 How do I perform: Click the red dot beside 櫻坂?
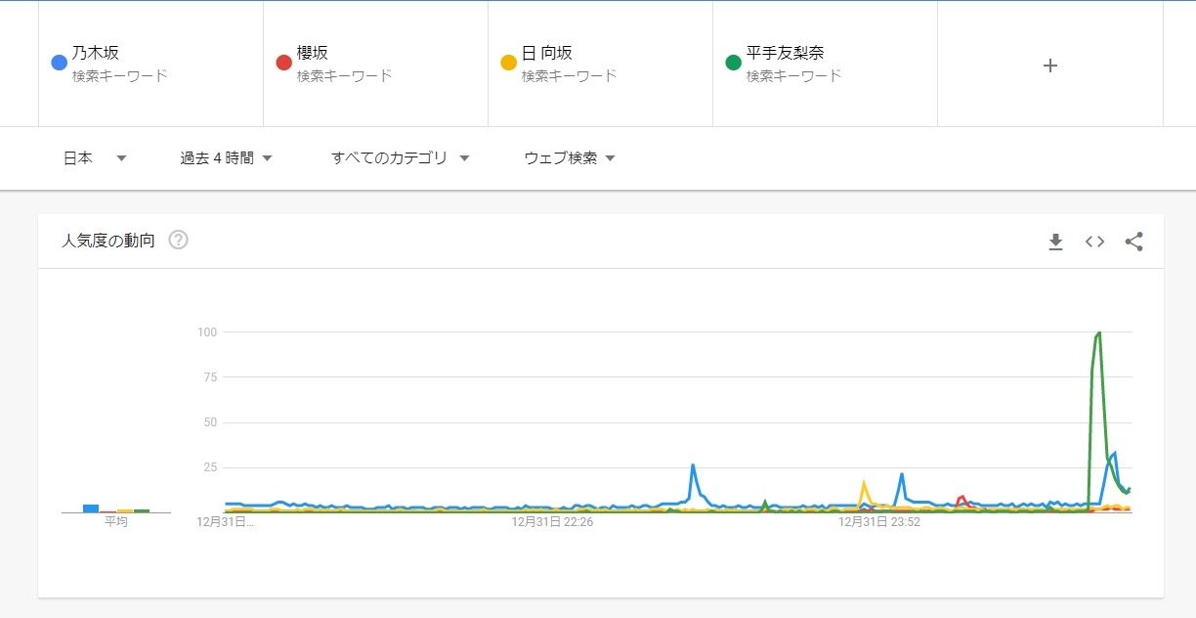click(284, 63)
